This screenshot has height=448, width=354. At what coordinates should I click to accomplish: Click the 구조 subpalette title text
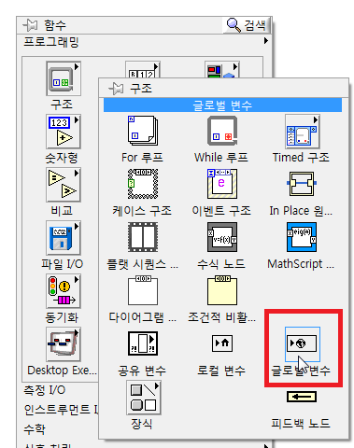tap(141, 89)
